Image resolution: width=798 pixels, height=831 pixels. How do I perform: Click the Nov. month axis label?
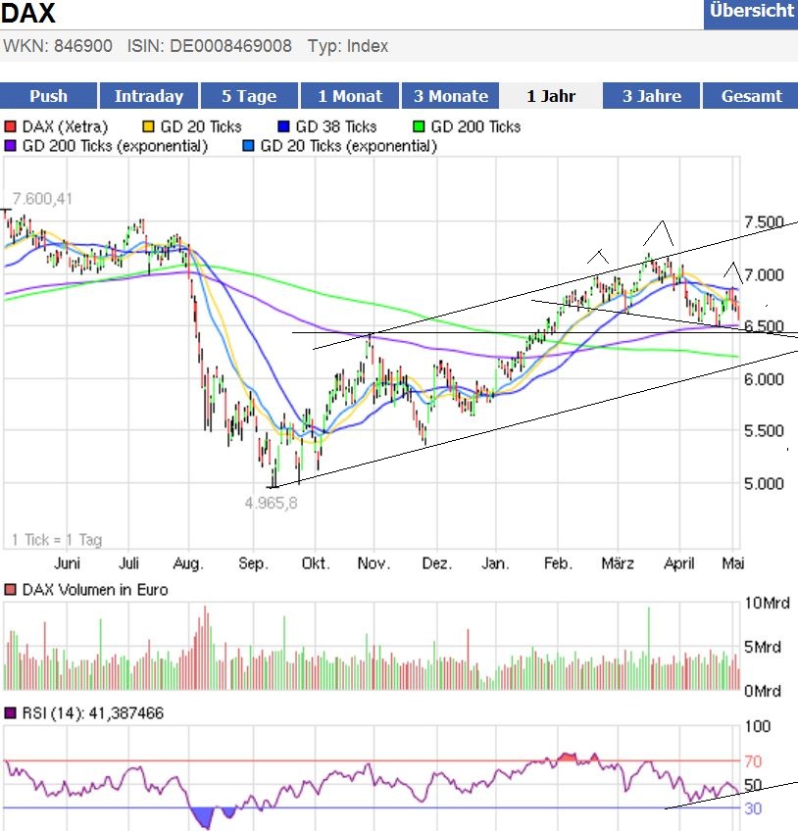point(374,563)
